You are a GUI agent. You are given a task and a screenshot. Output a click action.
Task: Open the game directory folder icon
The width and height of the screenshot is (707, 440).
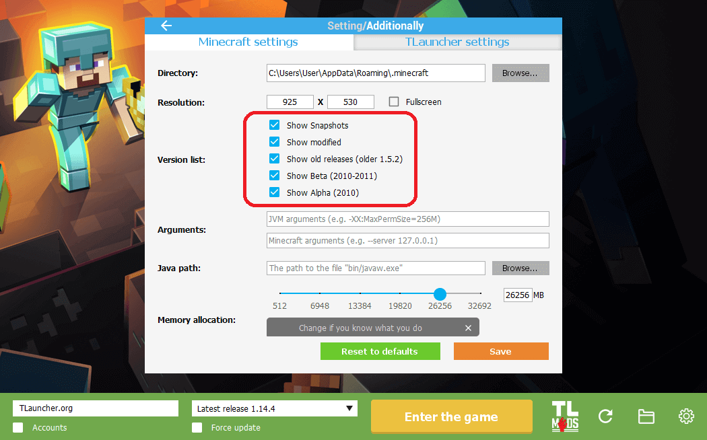coord(646,416)
